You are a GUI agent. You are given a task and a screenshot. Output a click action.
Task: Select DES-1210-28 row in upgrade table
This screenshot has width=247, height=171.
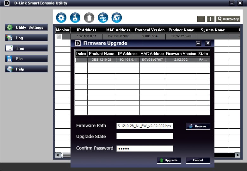tap(102, 60)
